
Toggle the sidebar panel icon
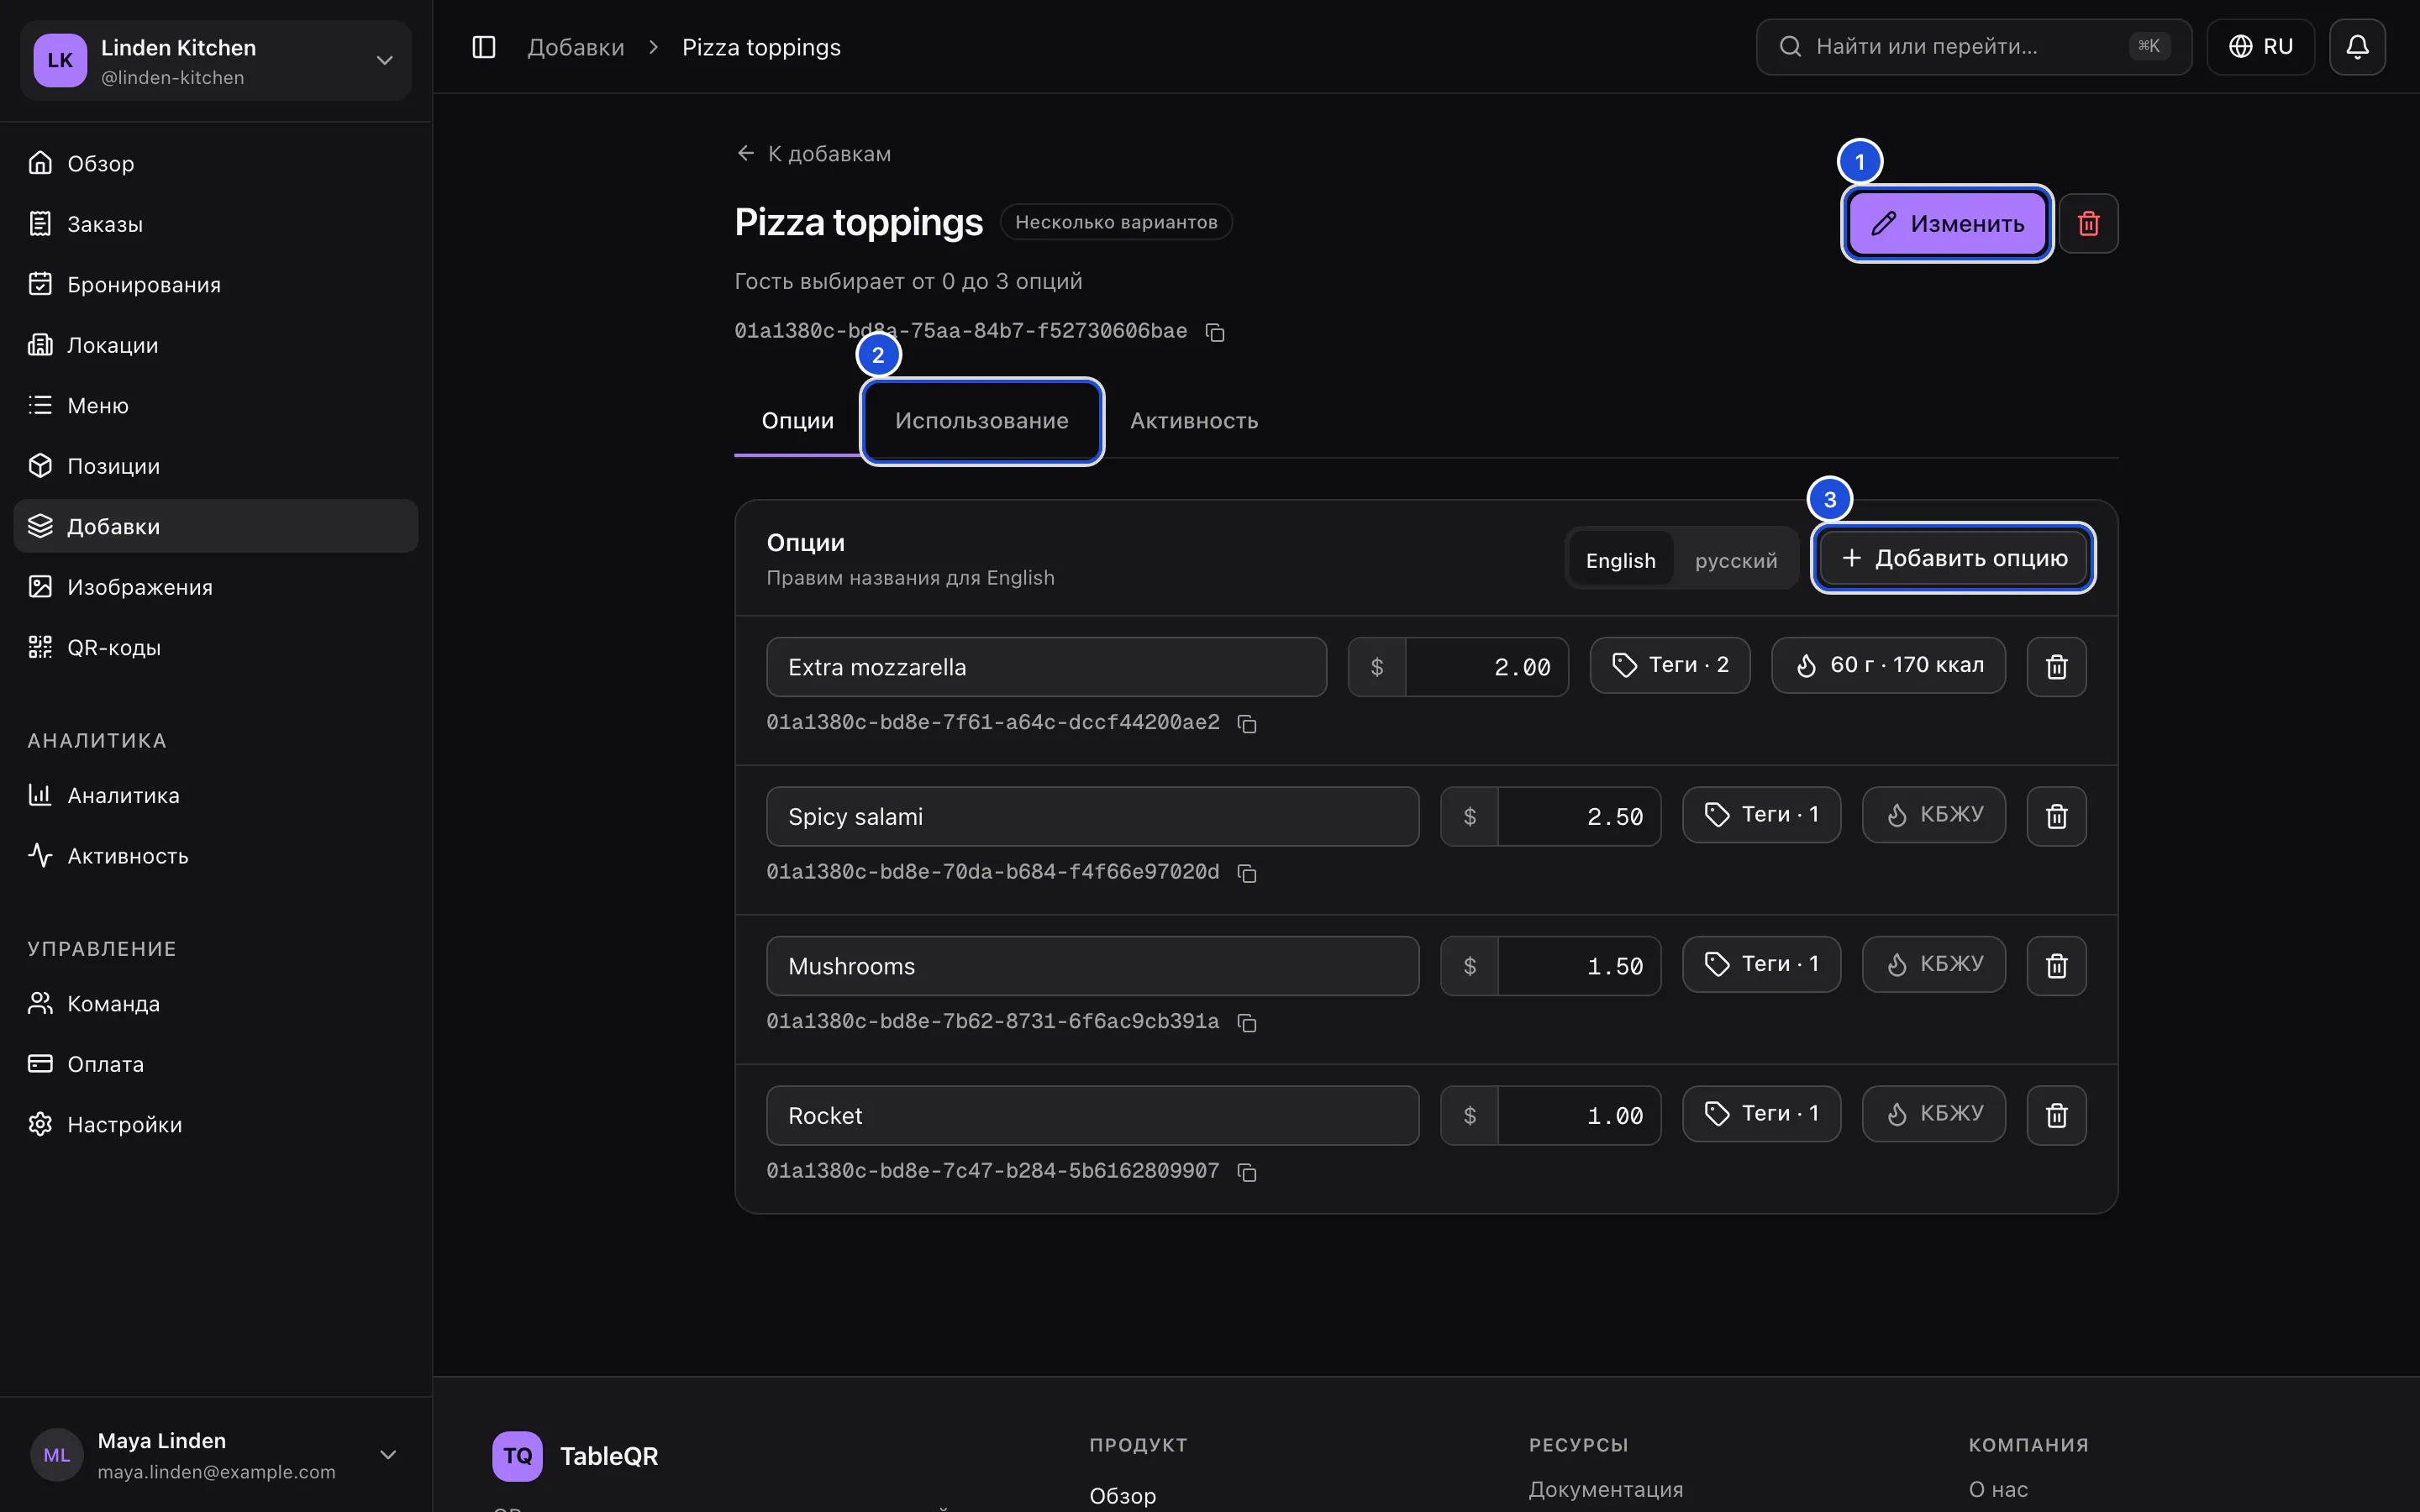[x=484, y=47]
